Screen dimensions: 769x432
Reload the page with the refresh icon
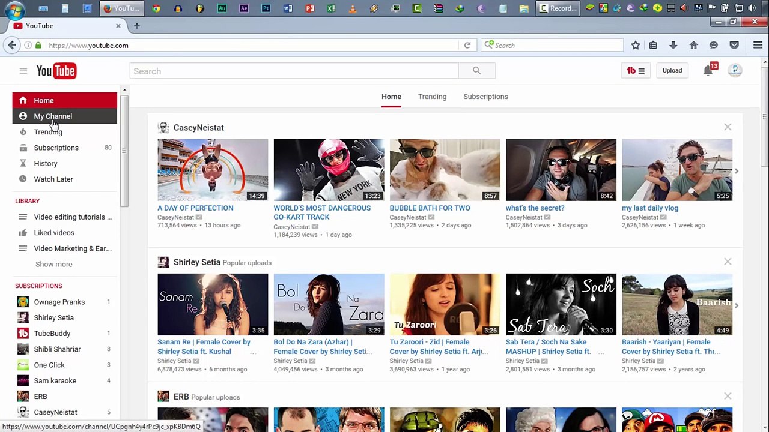[467, 45]
